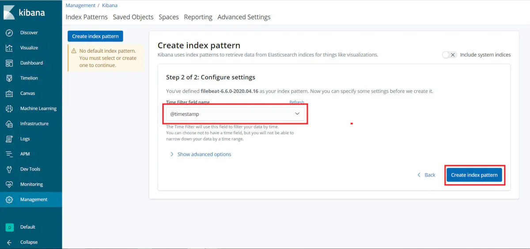
Task: Select Monitoring label in sidebar
Action: tap(31, 185)
